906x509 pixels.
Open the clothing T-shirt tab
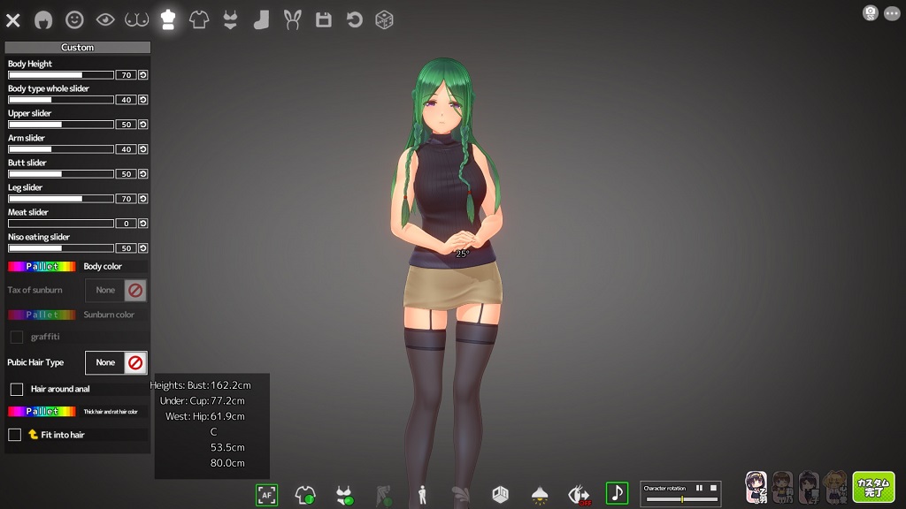pyautogui.click(x=199, y=19)
